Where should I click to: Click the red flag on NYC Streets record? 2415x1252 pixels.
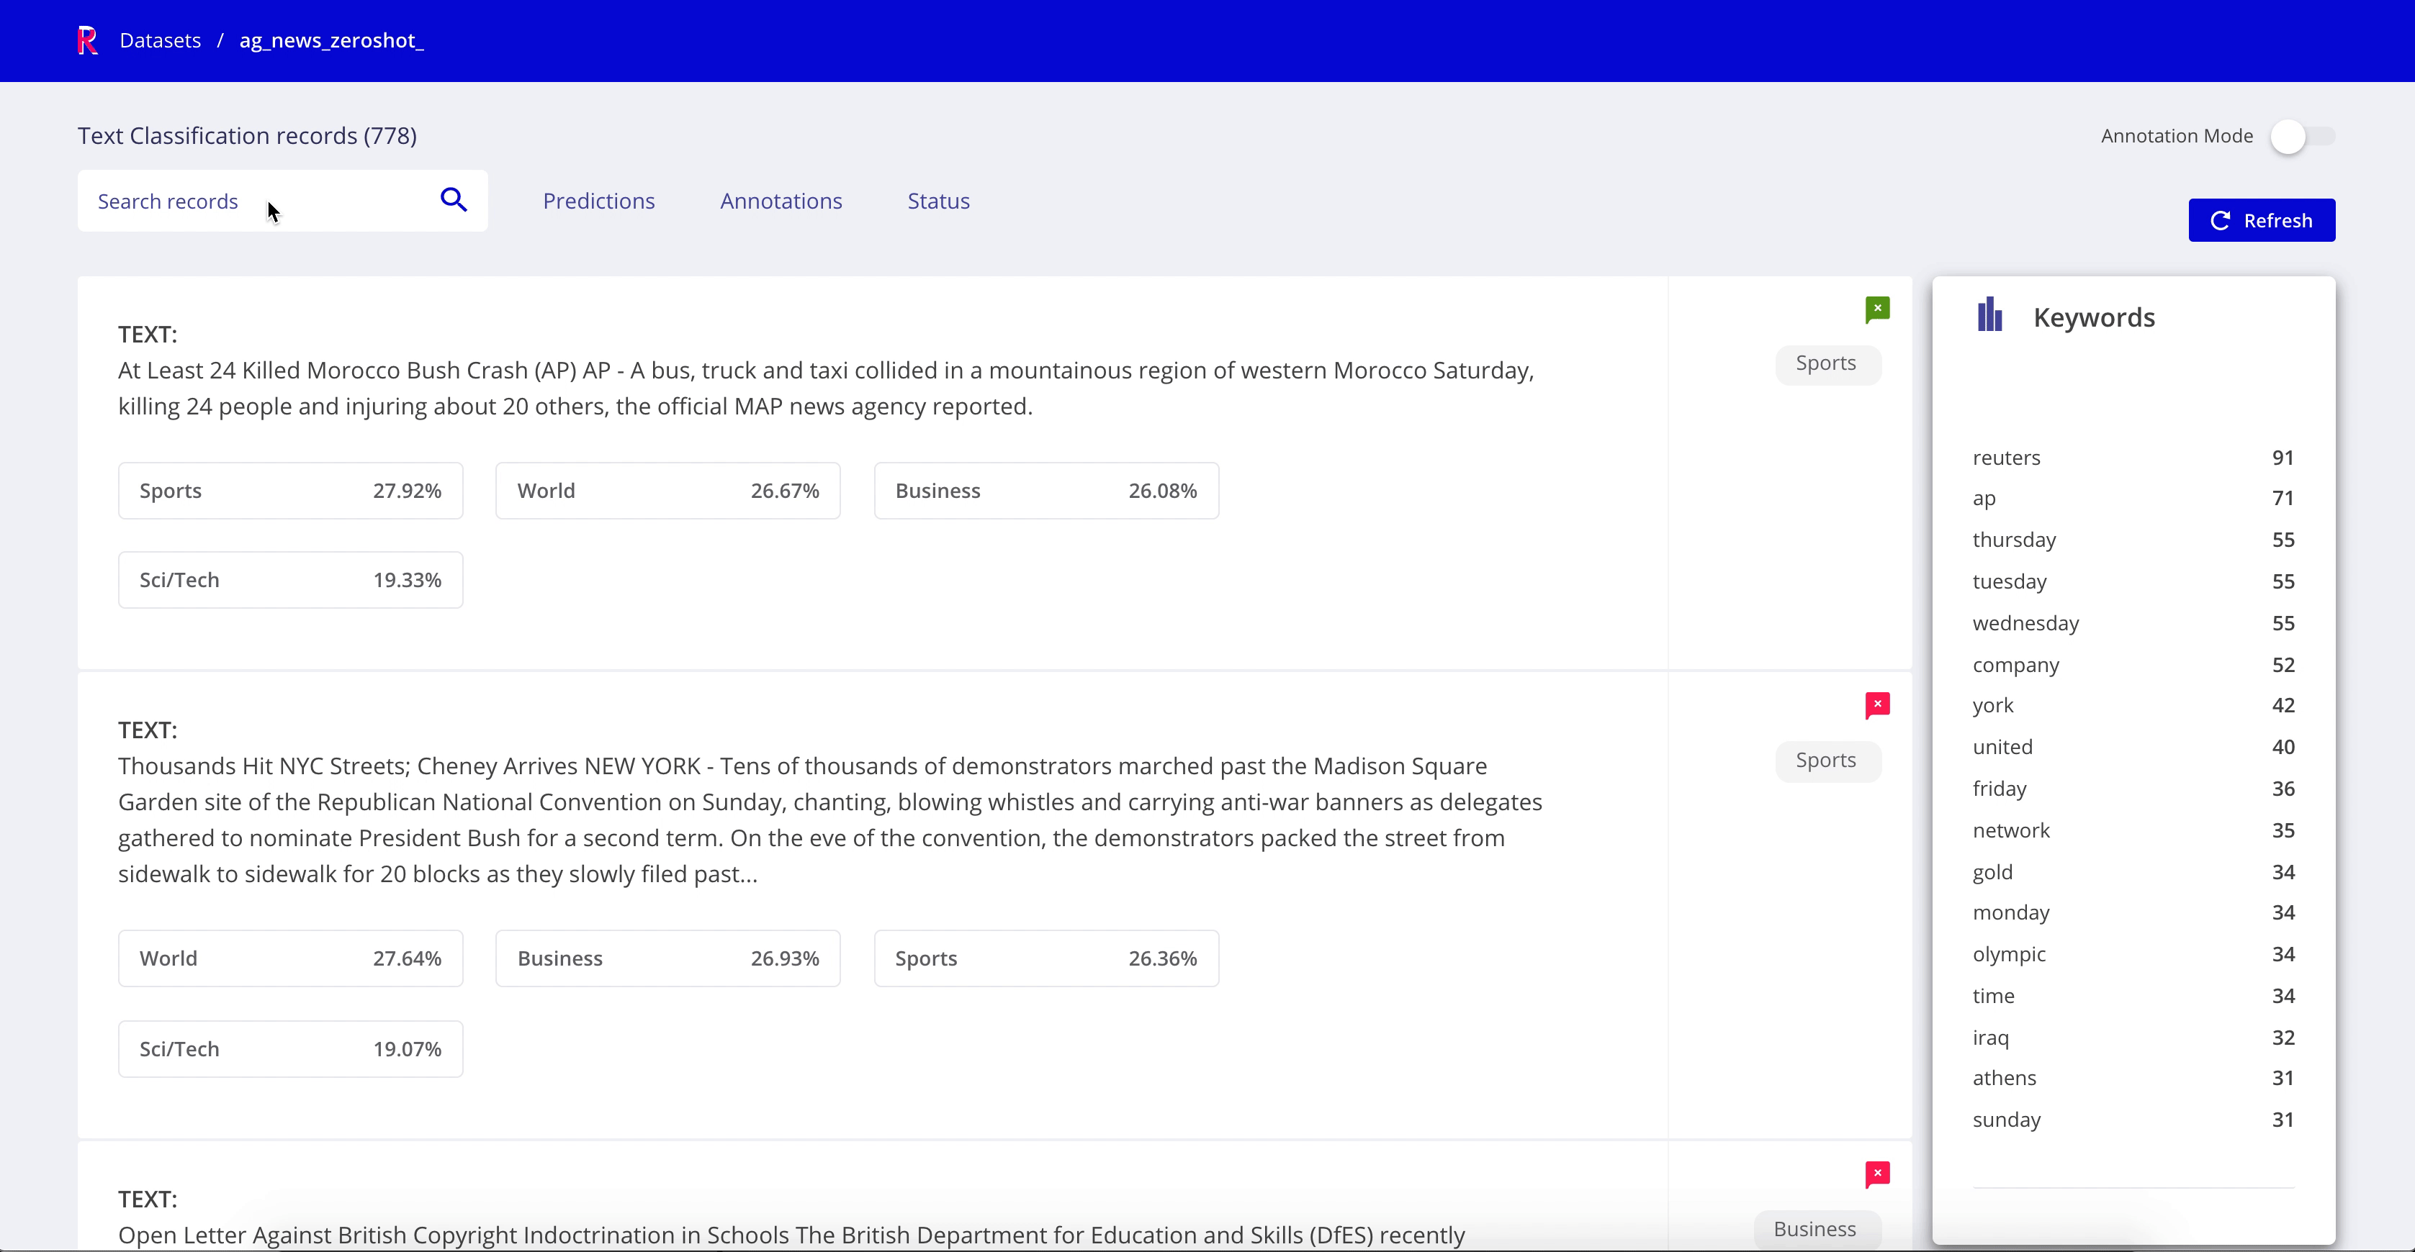coord(1877,704)
